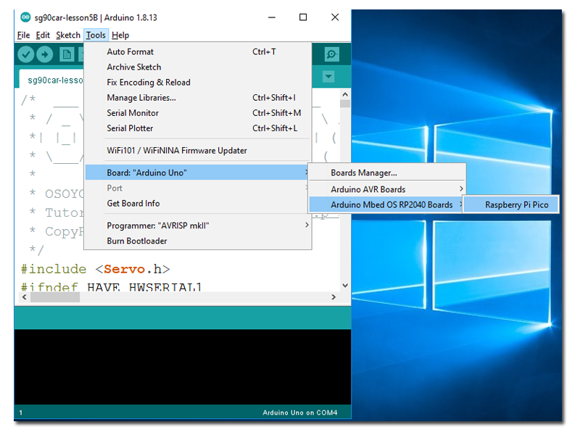Select Fix Encoding & Reload
The height and width of the screenshot is (435, 580).
pyautogui.click(x=197, y=82)
